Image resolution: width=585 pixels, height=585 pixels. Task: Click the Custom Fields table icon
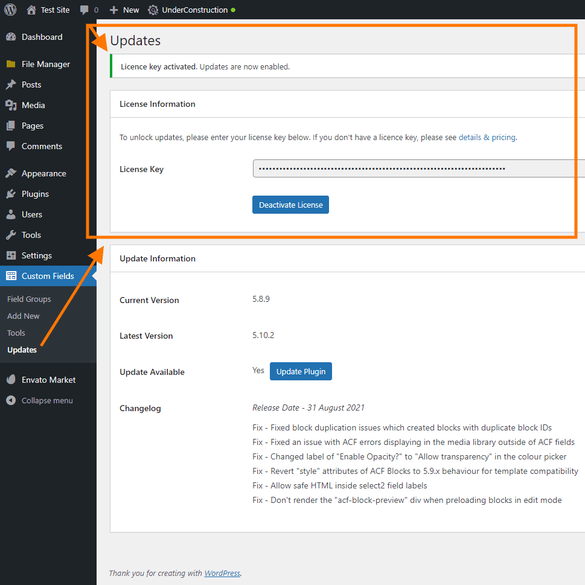tap(11, 276)
